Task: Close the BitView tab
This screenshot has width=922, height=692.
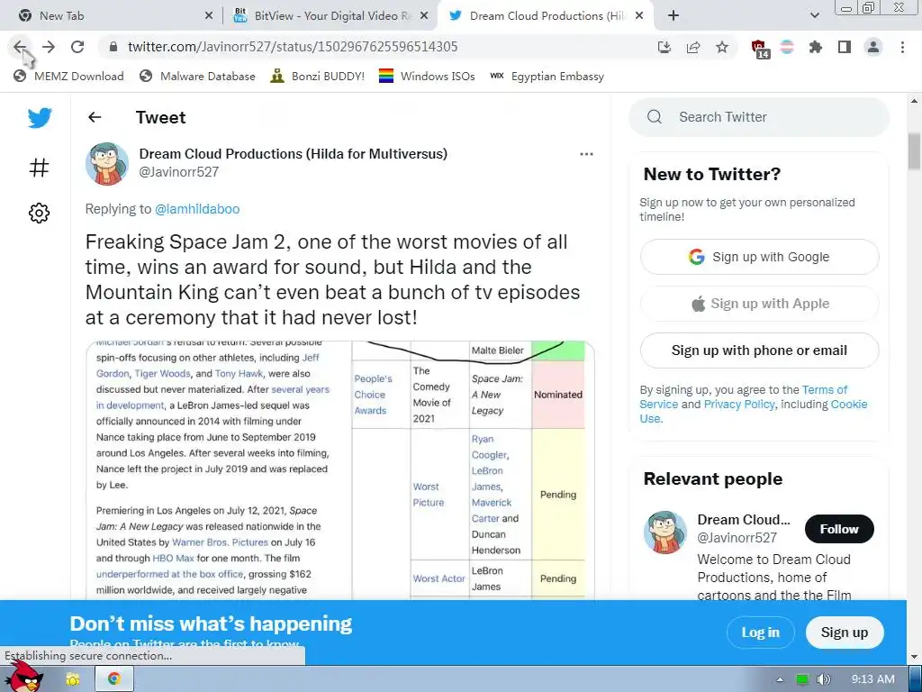Action: pyautogui.click(x=424, y=16)
